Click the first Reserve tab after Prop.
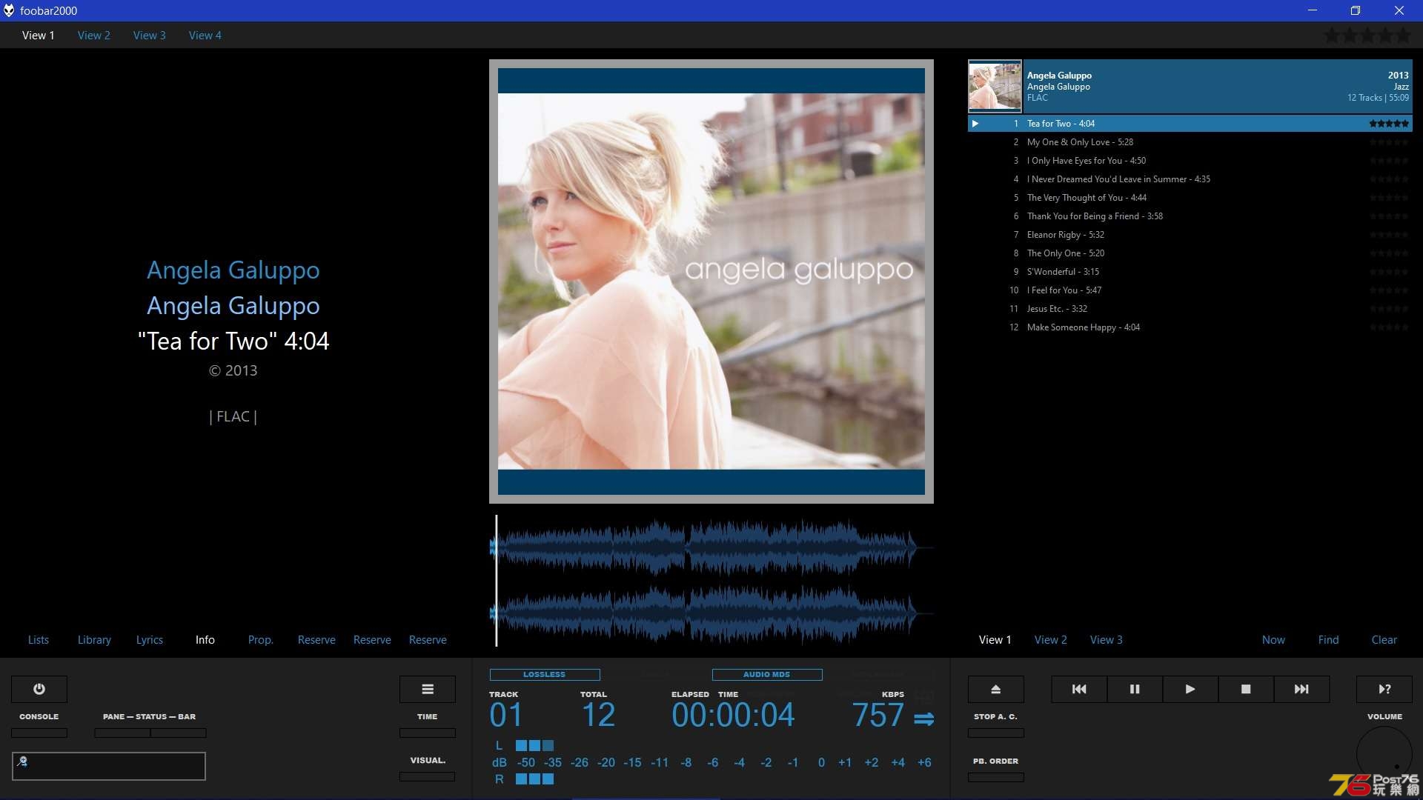Viewport: 1423px width, 800px height. coord(316,640)
